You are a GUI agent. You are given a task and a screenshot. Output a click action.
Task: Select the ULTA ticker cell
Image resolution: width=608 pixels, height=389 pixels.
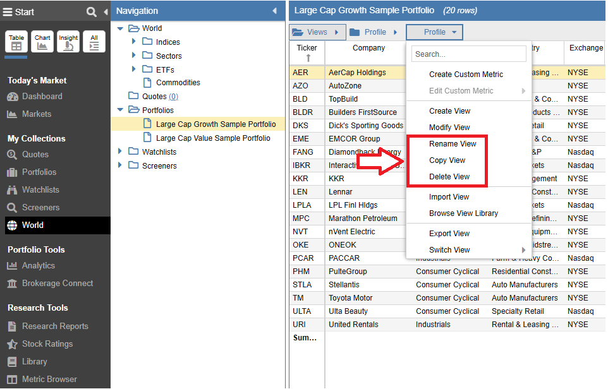pos(307,311)
